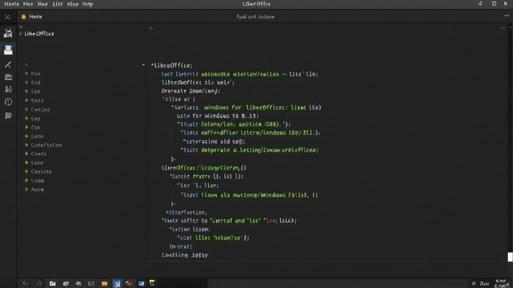
Task: Open the blue chat bubble app on the taskbar
Action: 66,283
